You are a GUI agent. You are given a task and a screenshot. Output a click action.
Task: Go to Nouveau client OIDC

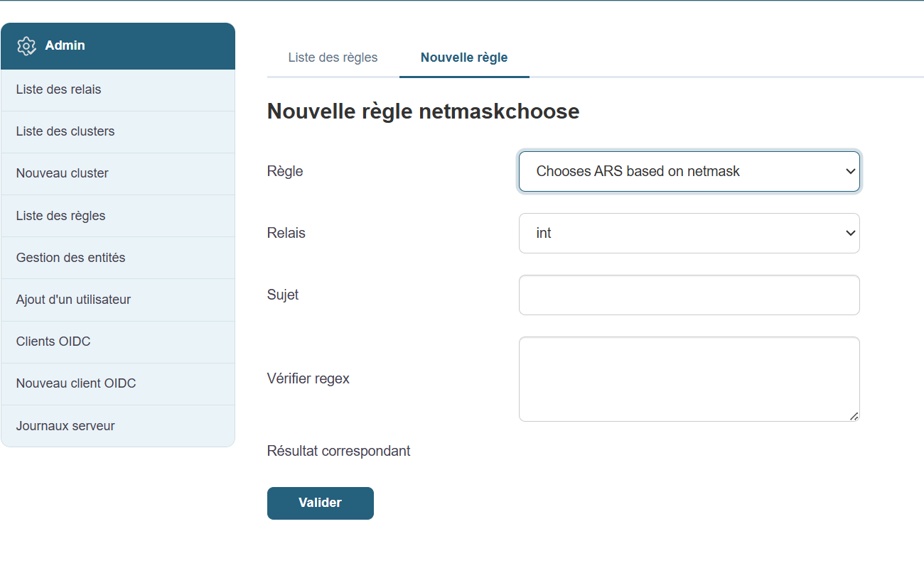[76, 383]
